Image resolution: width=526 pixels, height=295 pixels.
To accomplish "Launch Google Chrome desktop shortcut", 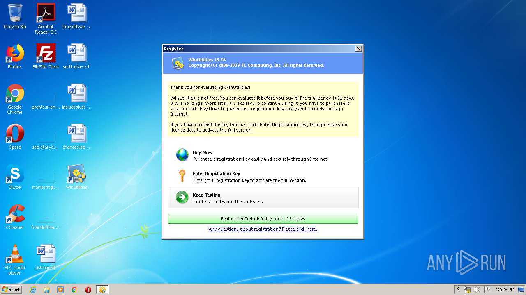I will point(15,99).
